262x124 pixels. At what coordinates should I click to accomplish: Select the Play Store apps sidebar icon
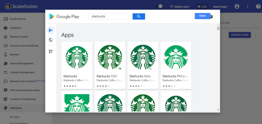pos(51,30)
